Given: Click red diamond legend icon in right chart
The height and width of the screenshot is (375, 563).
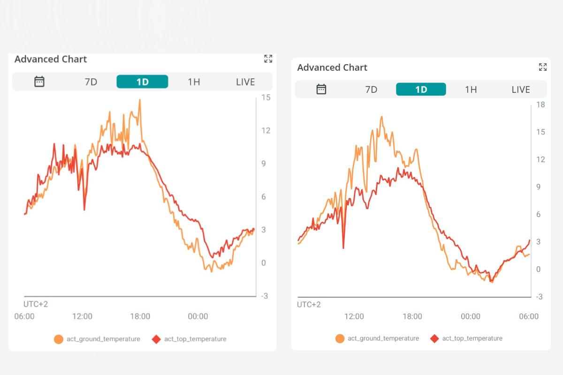Looking at the screenshot, I should pyautogui.click(x=434, y=338).
